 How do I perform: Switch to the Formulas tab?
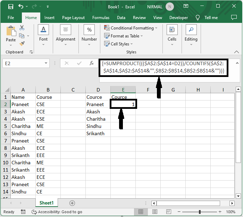click(101, 18)
